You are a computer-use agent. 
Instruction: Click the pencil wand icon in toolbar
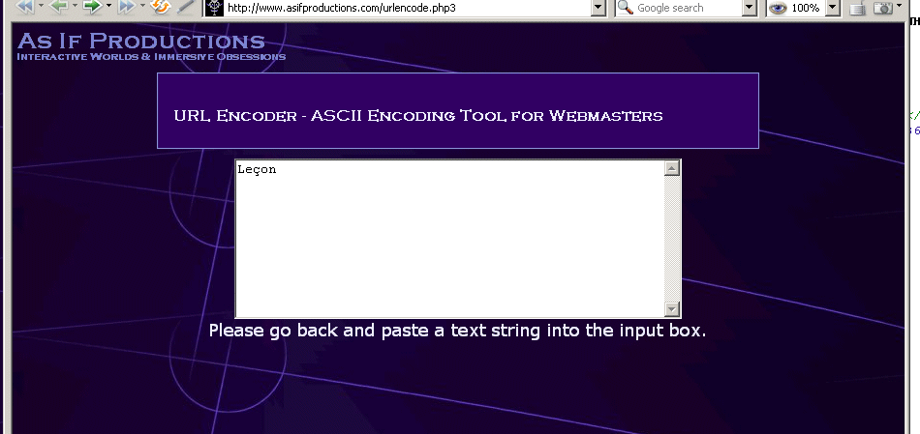point(186,7)
